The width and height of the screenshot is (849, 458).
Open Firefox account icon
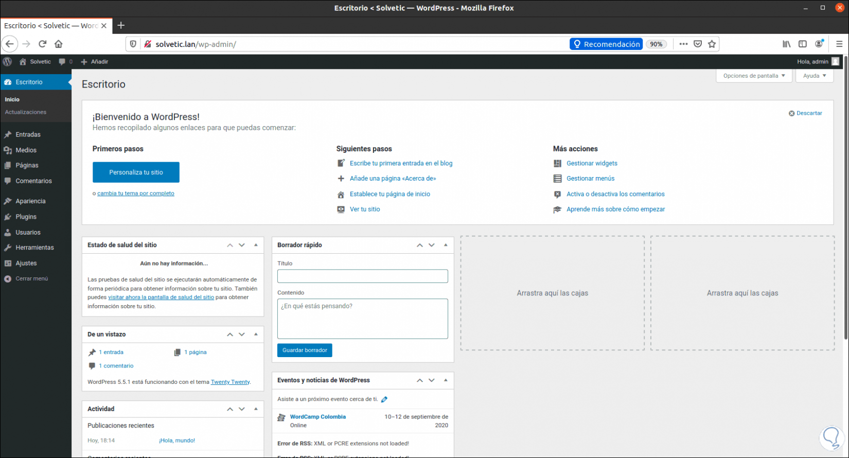(819, 44)
